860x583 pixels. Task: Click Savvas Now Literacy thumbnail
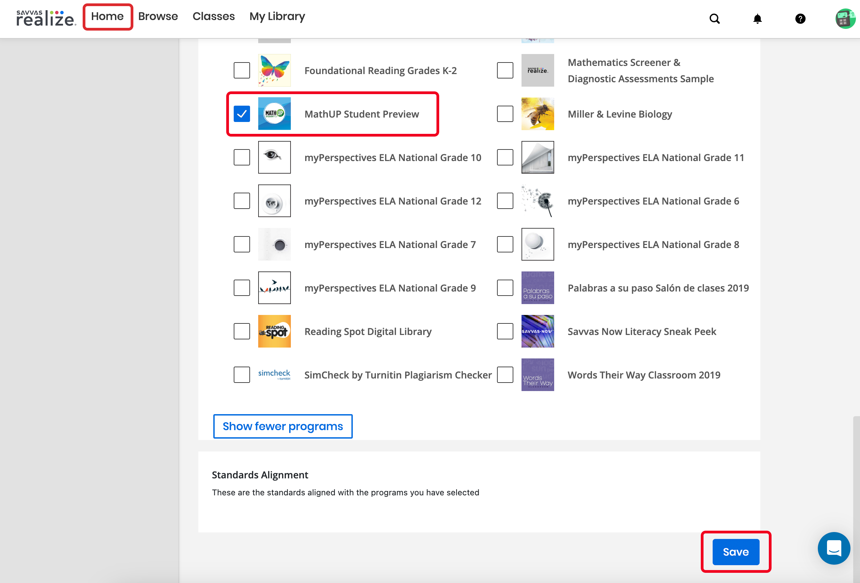[x=537, y=331]
